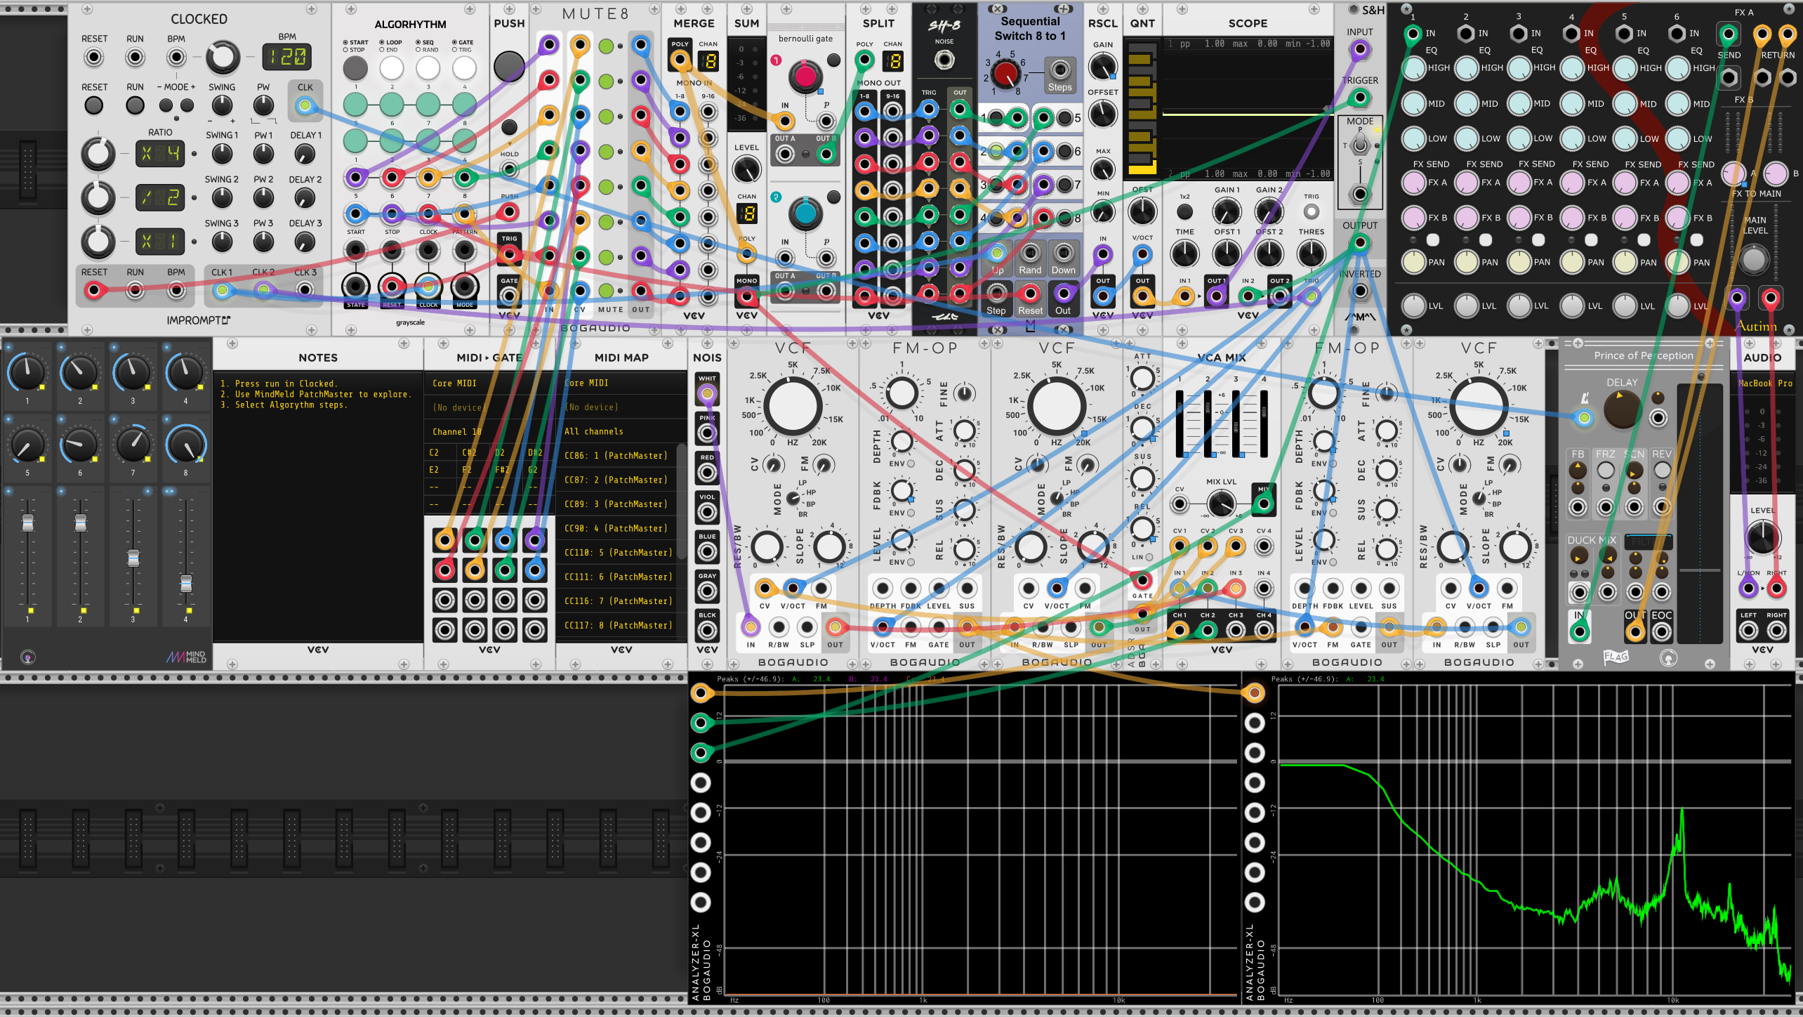This screenshot has height=1017, width=1803.
Task: Select the CC117: 8 (PatchMaster) mapping row
Action: (618, 626)
